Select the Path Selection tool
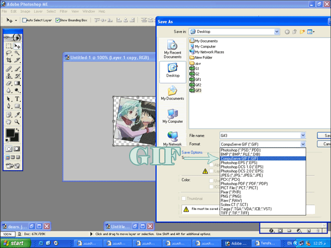Image resolution: width=331 pixels, height=248 pixels. [x=9, y=99]
